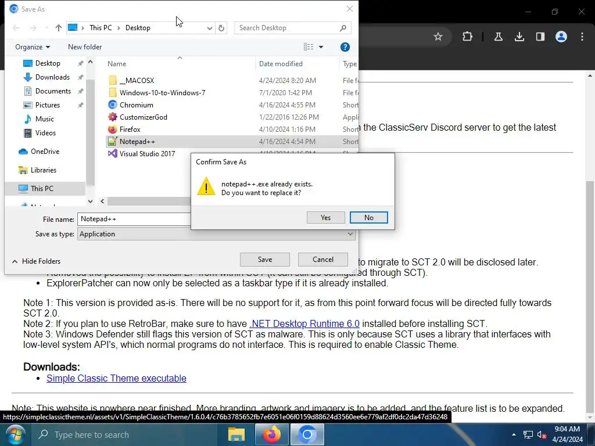Create a New folder
This screenshot has height=446, width=595.
85,47
